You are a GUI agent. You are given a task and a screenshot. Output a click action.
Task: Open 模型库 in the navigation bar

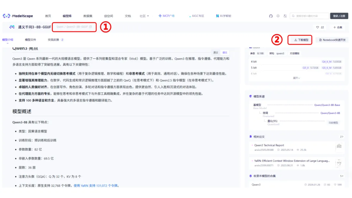click(x=67, y=16)
